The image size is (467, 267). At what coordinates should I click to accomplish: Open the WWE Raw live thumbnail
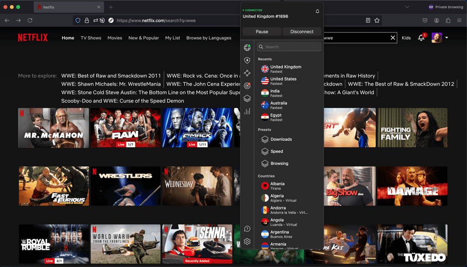[125, 128]
